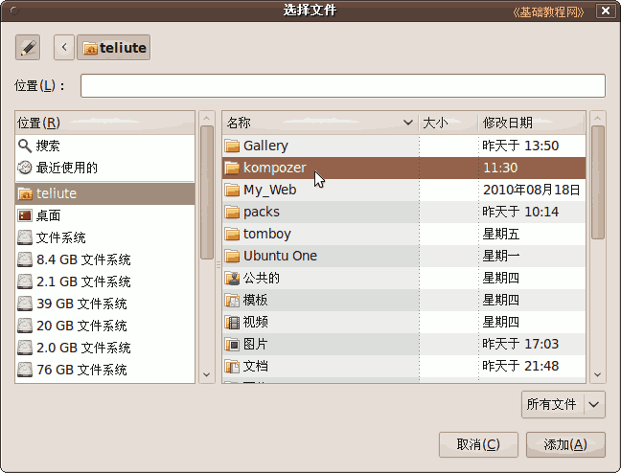The width and height of the screenshot is (621, 473).
Task: Click the desktop 桌面 icon
Action: click(25, 215)
